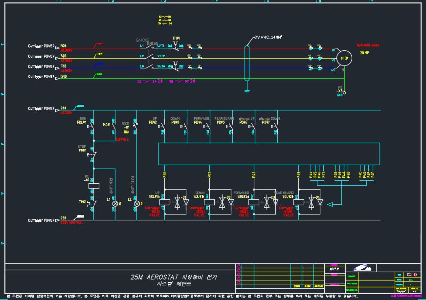Select the S03 phase label
426x300 pixels.
point(63,56)
